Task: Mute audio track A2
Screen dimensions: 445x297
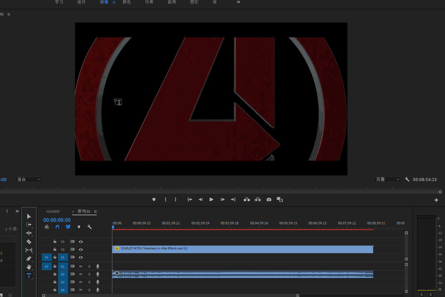Action: coord(81,274)
